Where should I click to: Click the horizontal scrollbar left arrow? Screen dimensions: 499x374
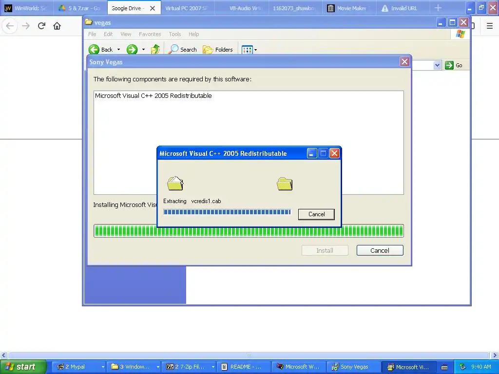click(3, 355)
